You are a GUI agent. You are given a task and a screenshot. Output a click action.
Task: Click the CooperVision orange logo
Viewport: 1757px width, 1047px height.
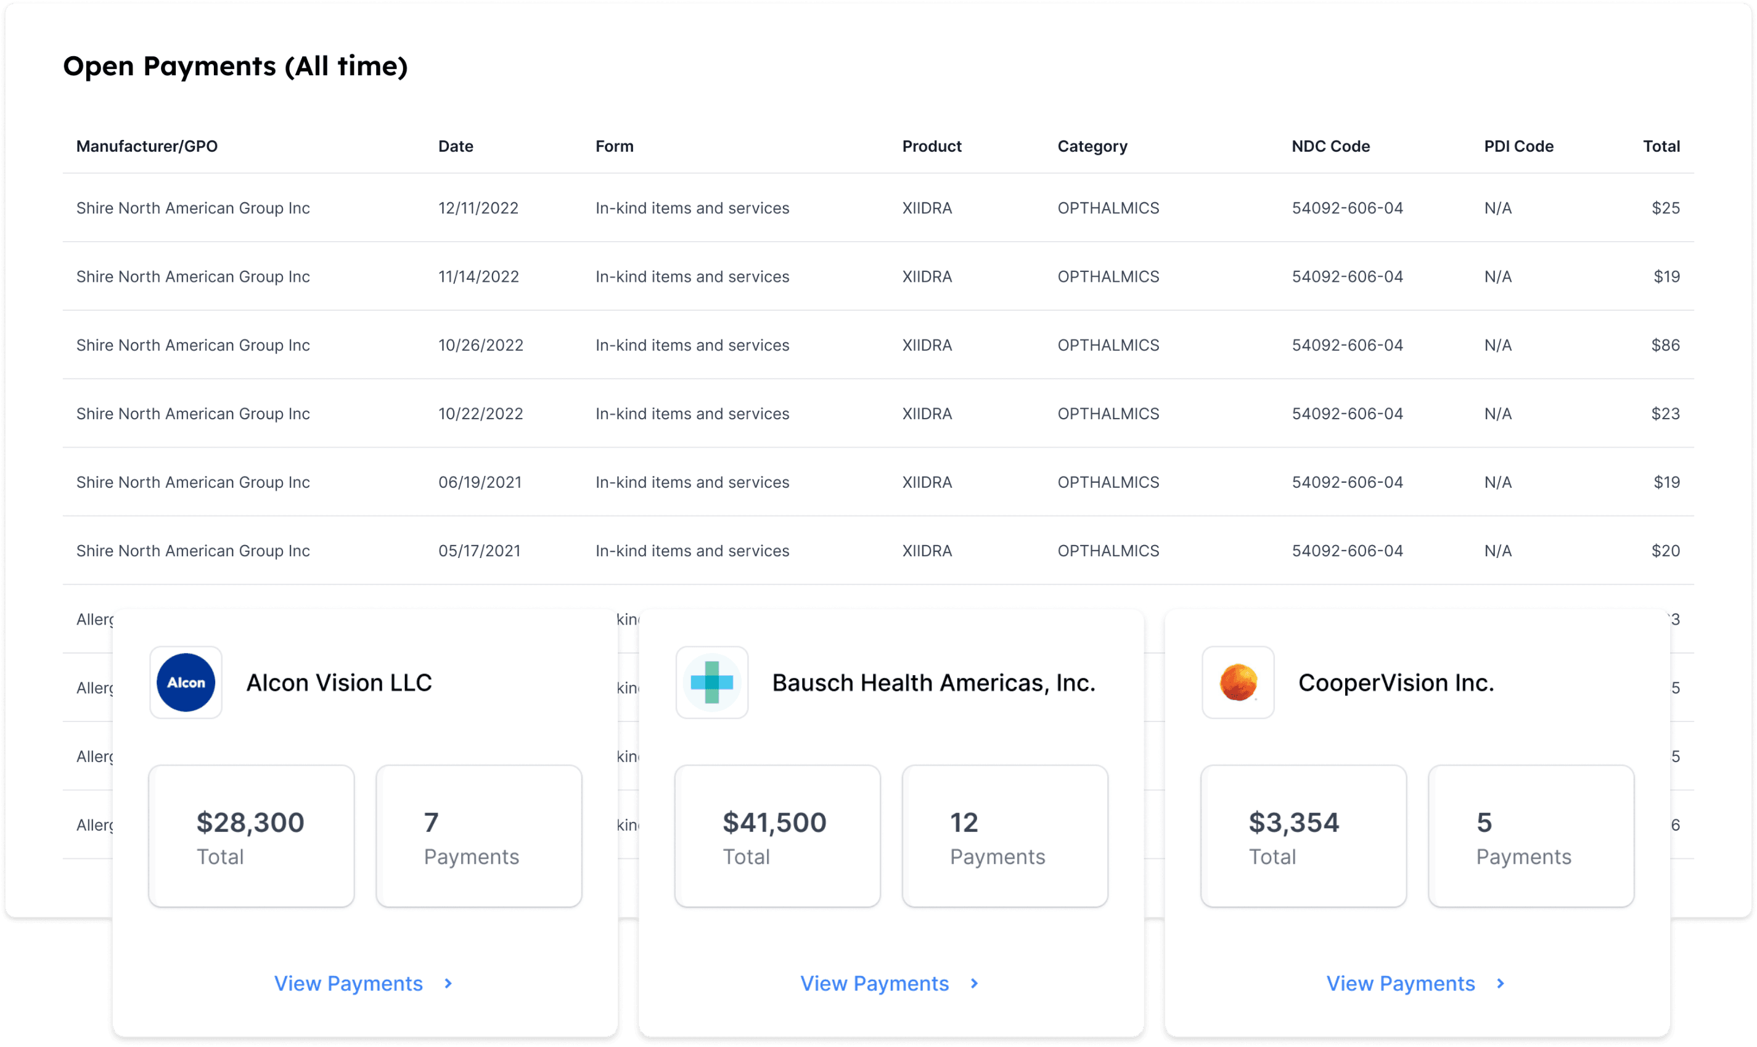click(x=1238, y=682)
